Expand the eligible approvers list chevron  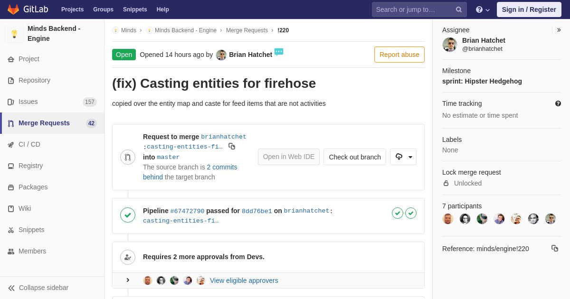[x=128, y=280]
